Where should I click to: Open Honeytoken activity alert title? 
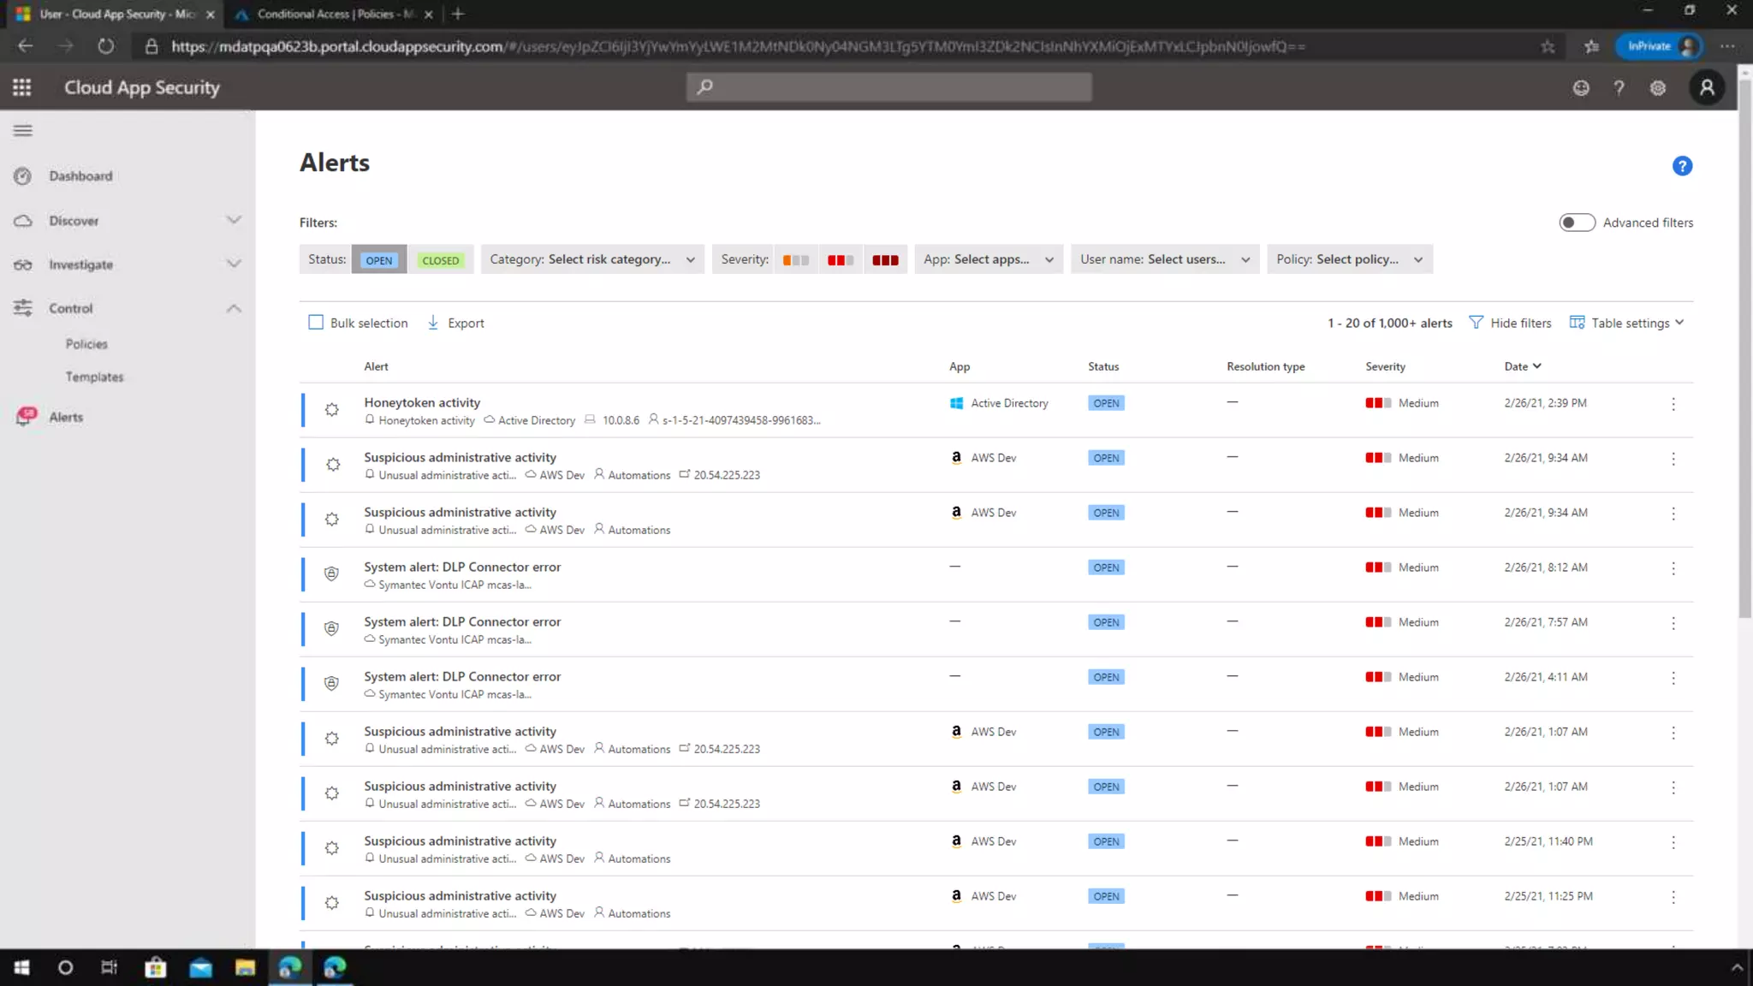[x=422, y=402]
